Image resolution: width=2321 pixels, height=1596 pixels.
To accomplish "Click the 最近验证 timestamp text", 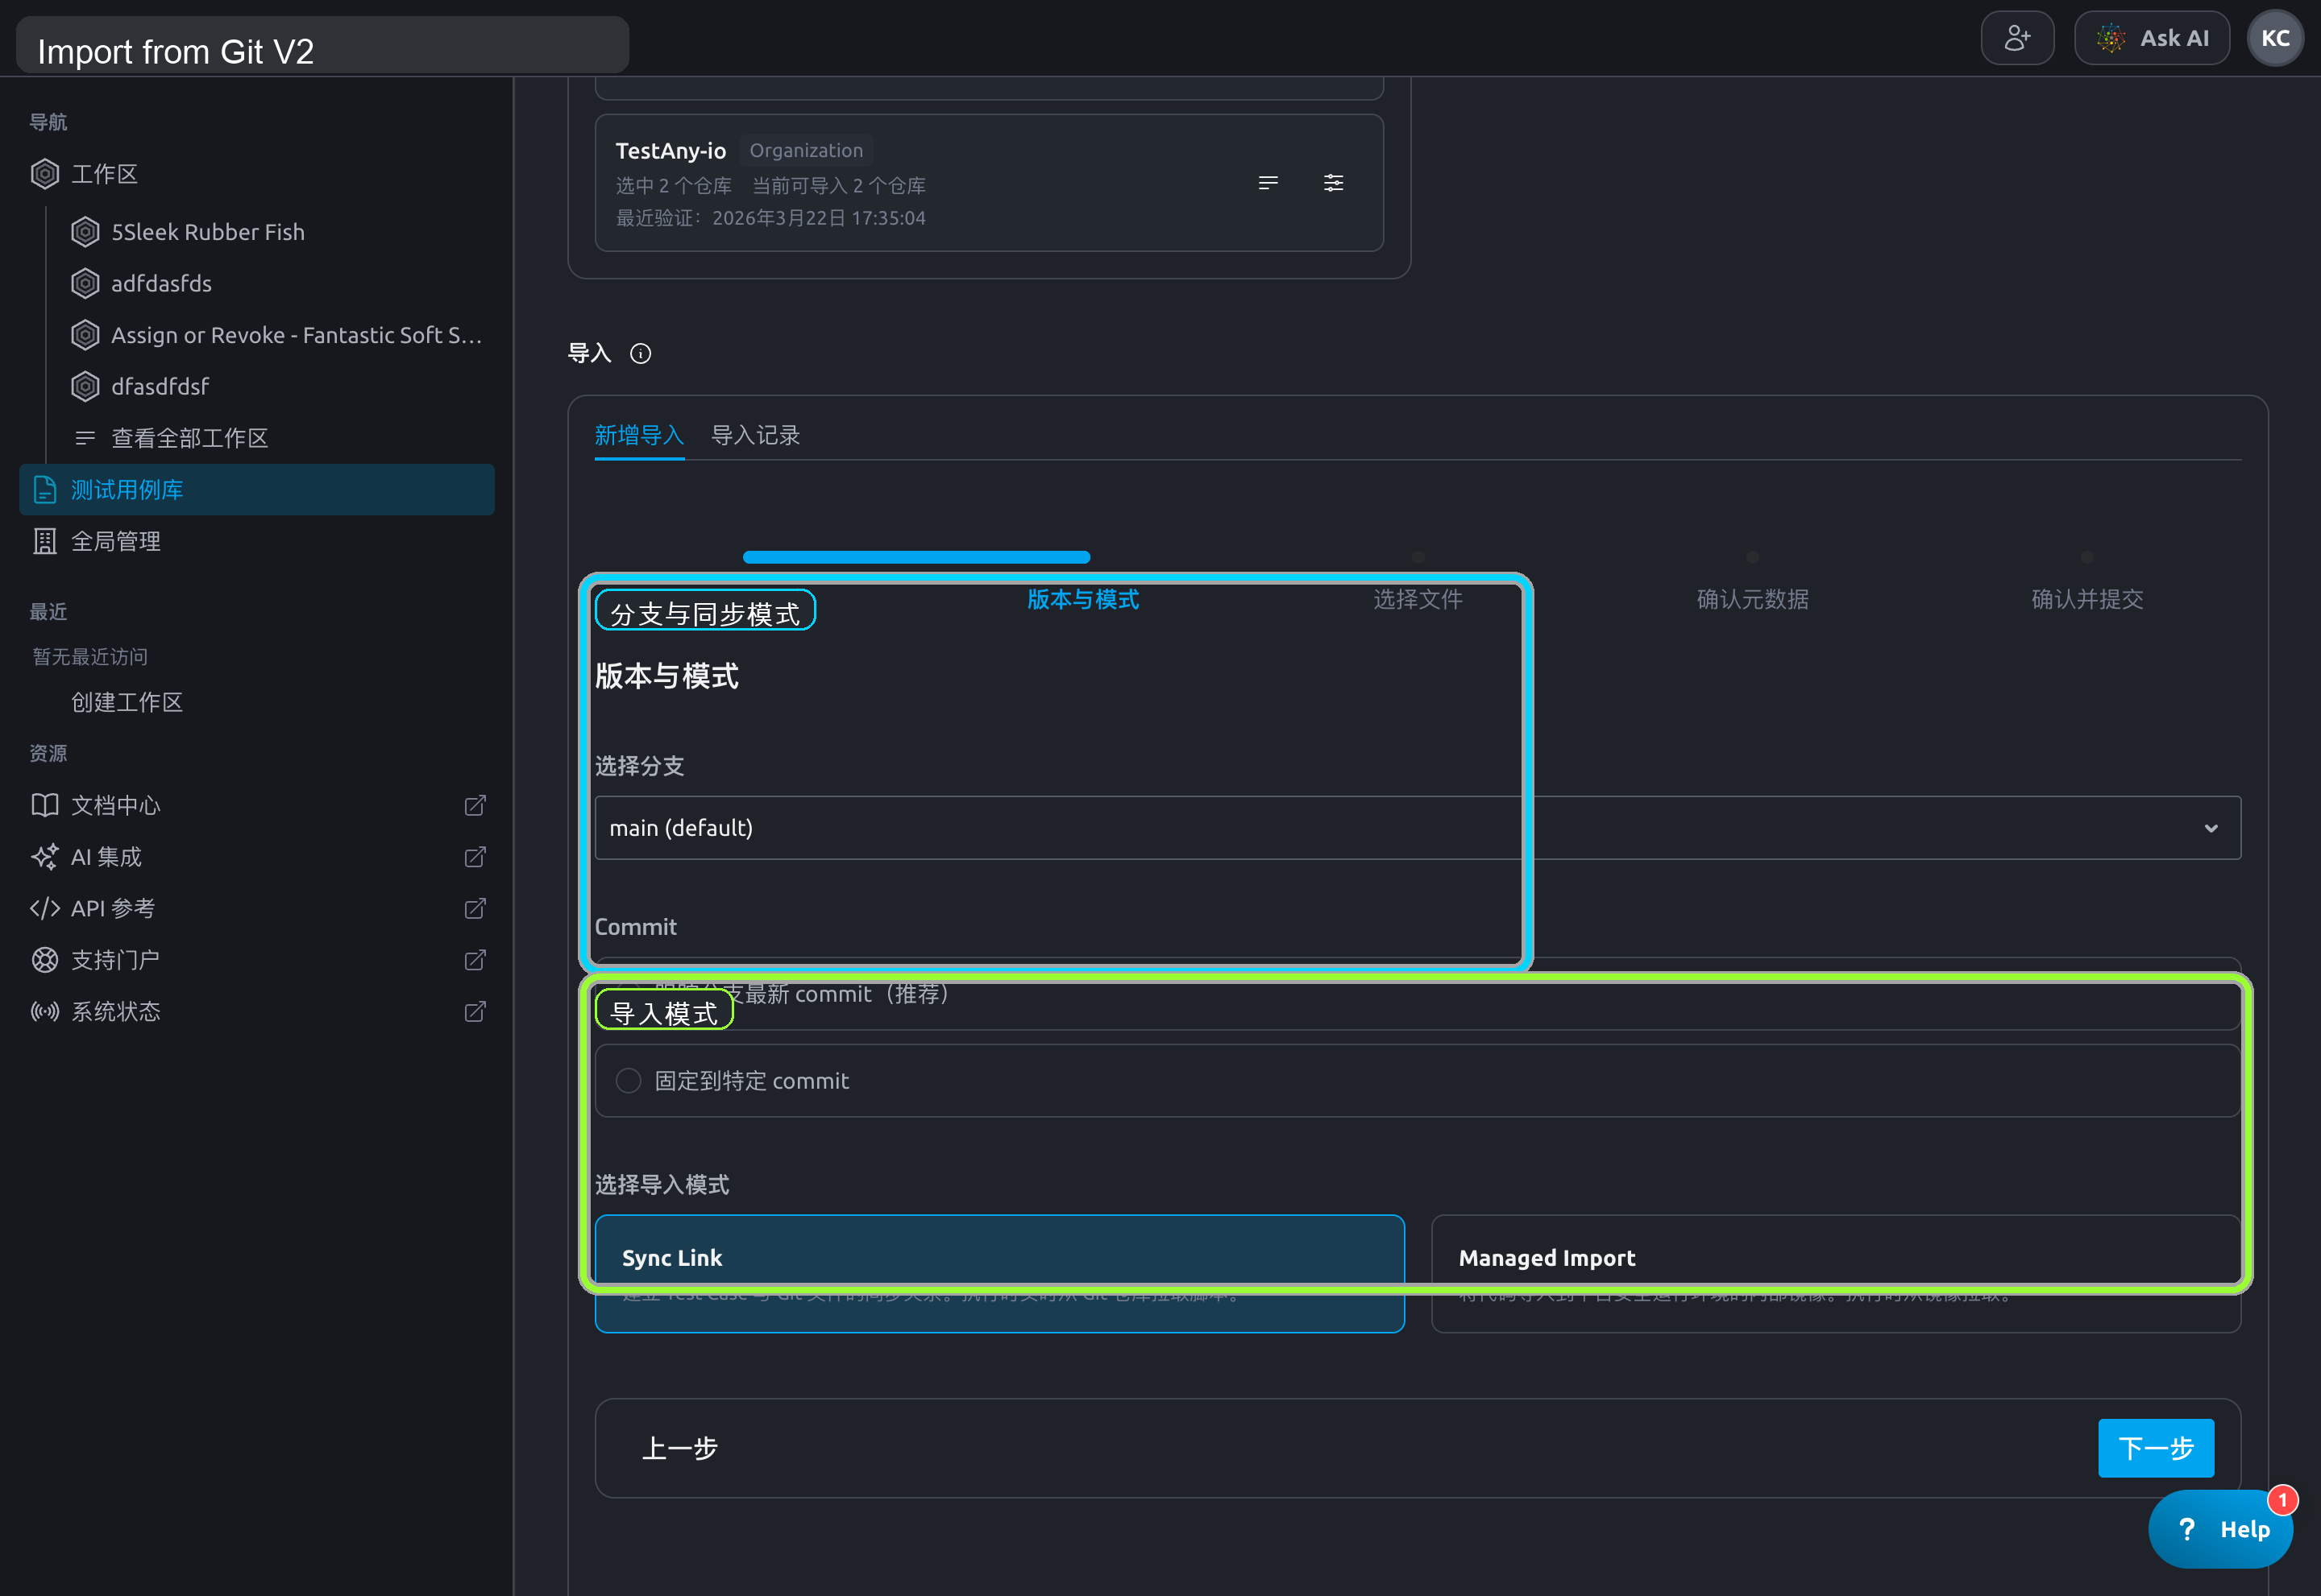I will (x=770, y=218).
